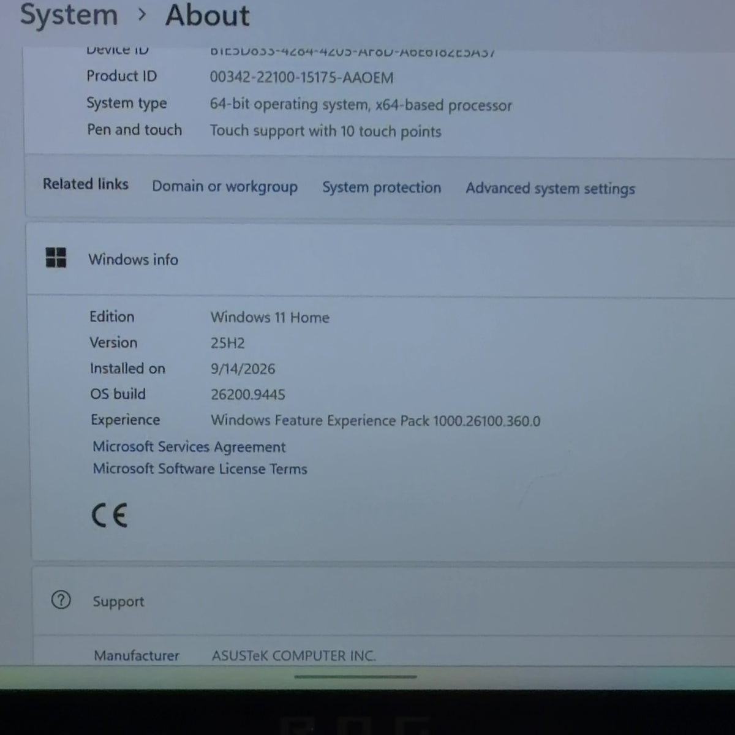This screenshot has height=735, width=735.
Task: Go back to System in the breadcrumb
Action: coord(69,15)
